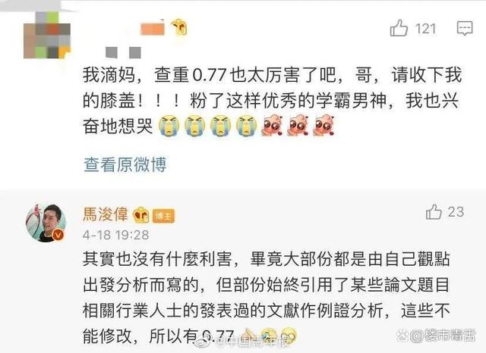Open 馬浚偉 profile avatar
Image resolution: width=486 pixels, height=353 pixels.
pos(46,223)
